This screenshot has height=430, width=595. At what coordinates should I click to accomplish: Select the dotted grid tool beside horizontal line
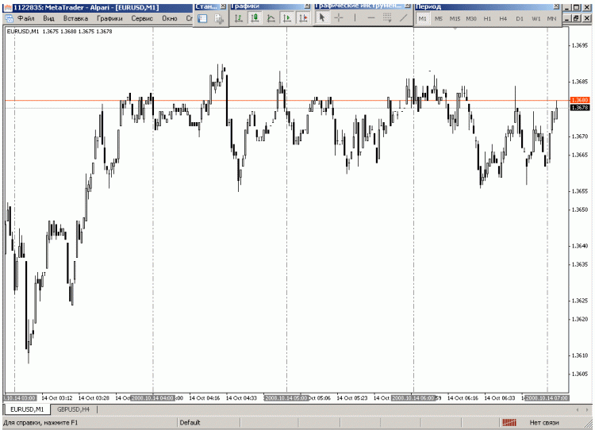point(387,17)
